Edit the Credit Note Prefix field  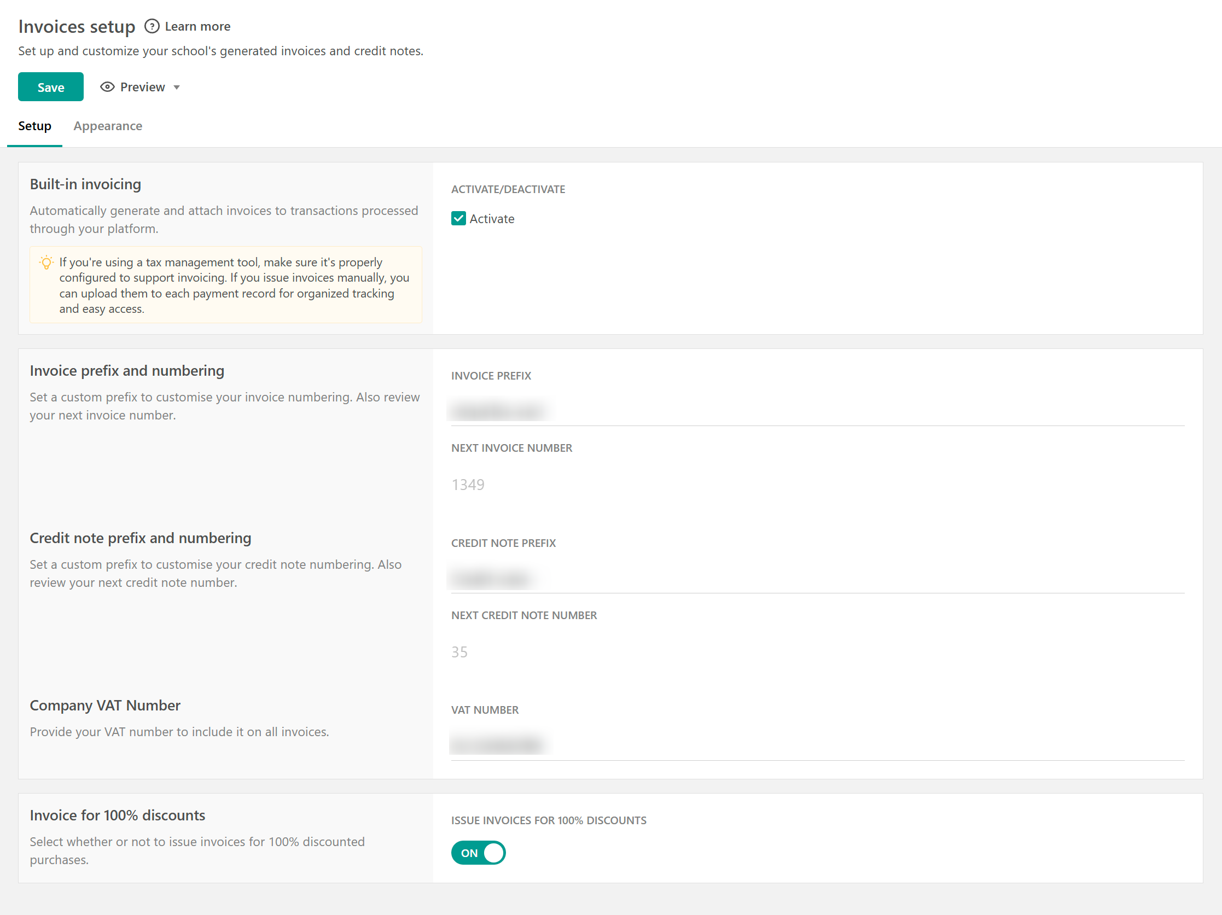click(817, 579)
